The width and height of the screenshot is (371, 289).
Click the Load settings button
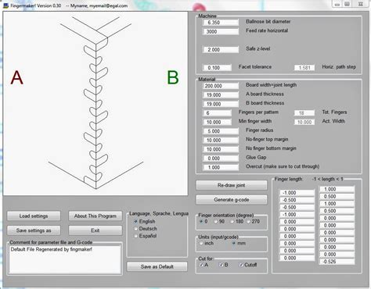pos(34,216)
